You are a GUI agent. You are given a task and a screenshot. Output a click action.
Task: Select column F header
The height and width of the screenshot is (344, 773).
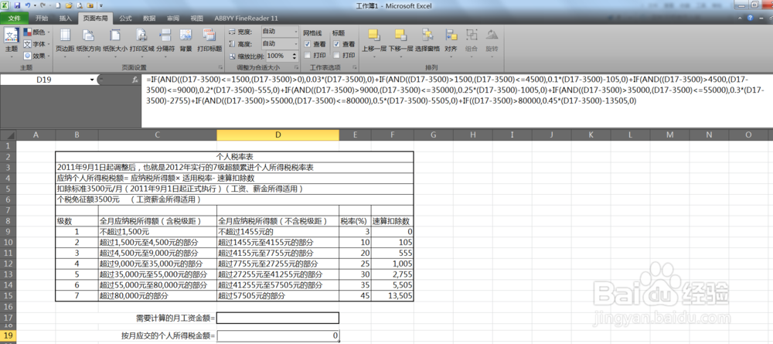(393, 135)
